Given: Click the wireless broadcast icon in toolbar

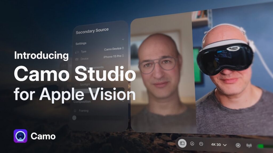Looking at the screenshot, I should [249, 145].
